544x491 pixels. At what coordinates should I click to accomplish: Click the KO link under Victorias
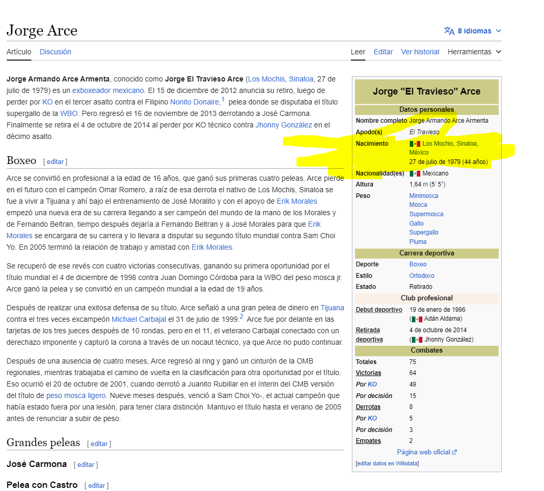[372, 384]
